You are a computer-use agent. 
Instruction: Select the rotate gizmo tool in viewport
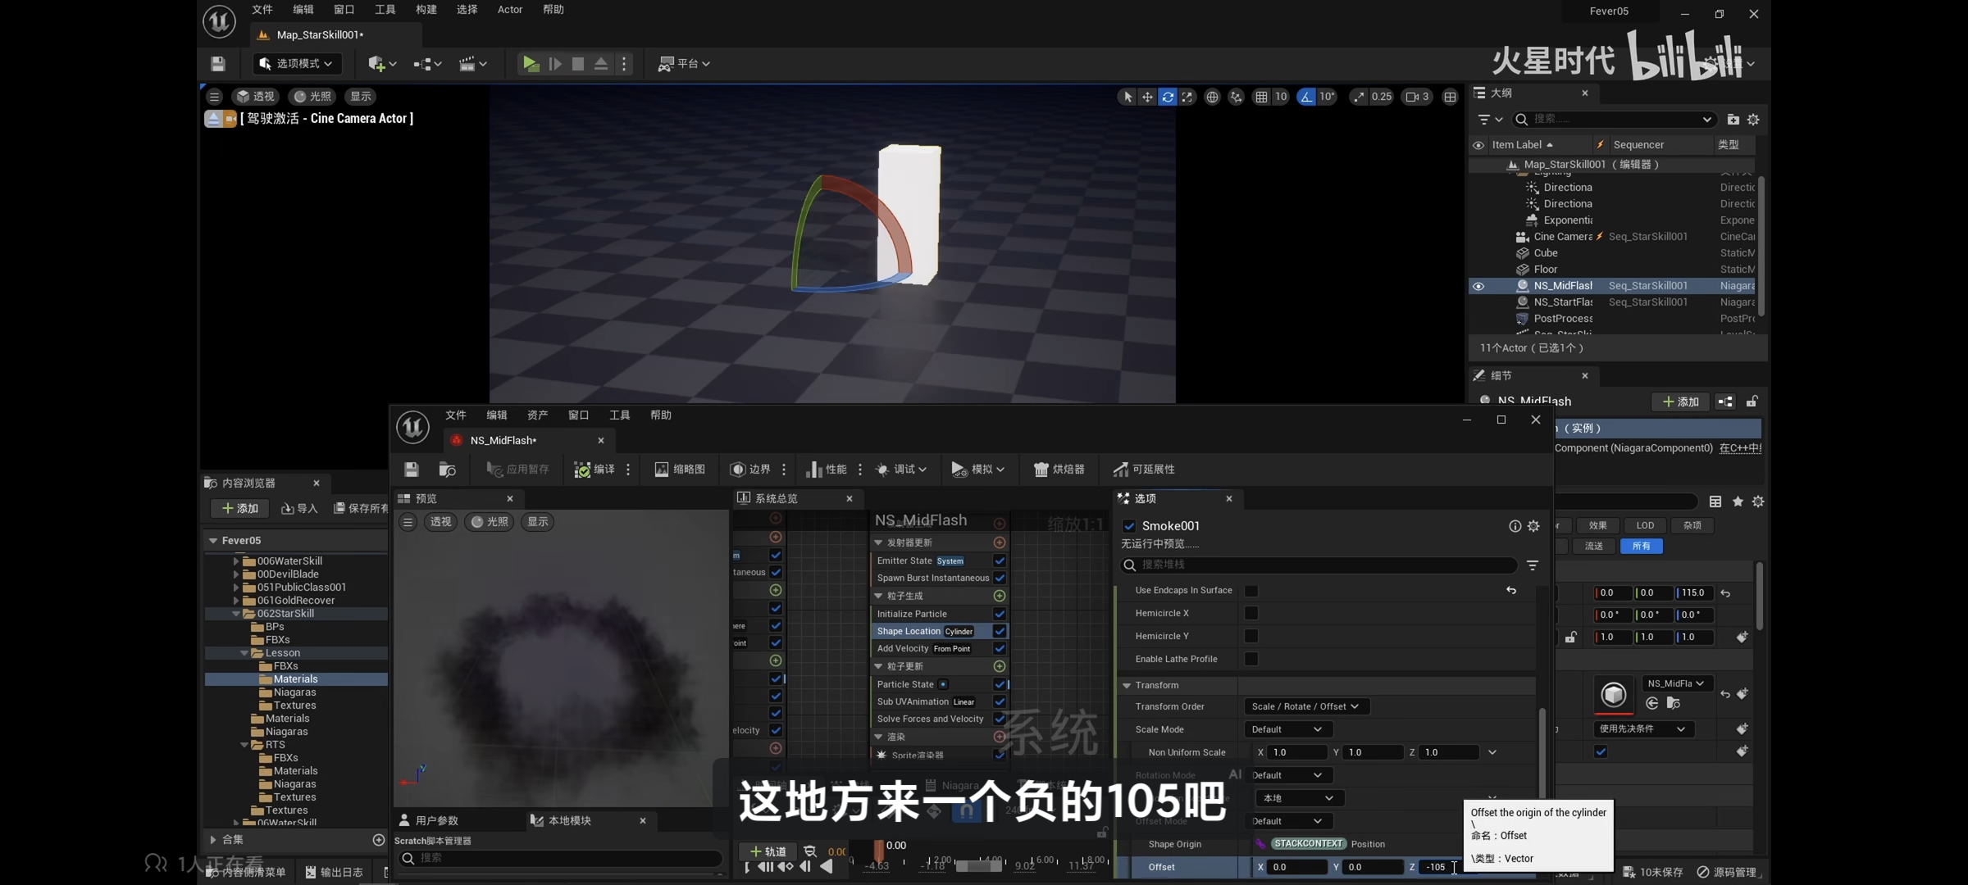coord(1168,97)
